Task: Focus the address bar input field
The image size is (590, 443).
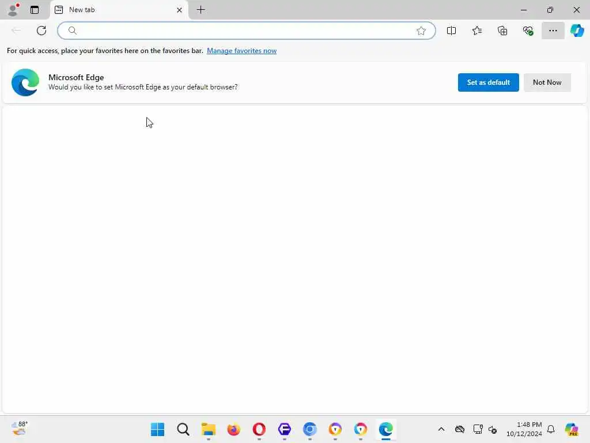Action: 246,31
